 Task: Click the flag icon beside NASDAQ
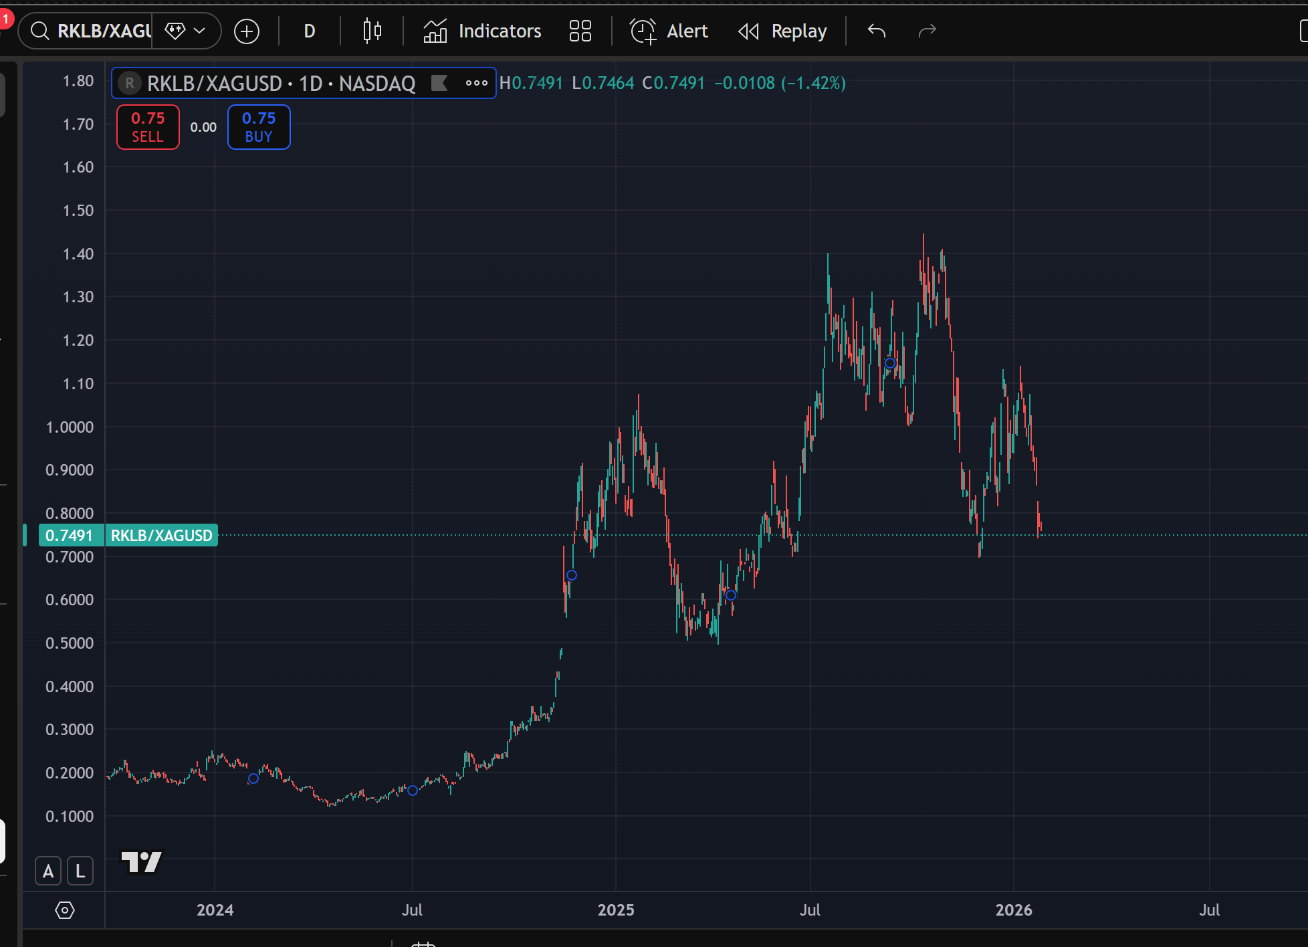(x=439, y=83)
